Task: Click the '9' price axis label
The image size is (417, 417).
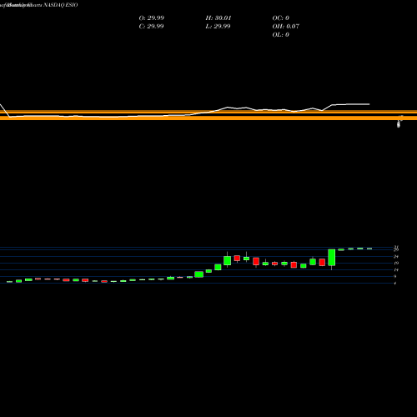Action: (x=395, y=276)
